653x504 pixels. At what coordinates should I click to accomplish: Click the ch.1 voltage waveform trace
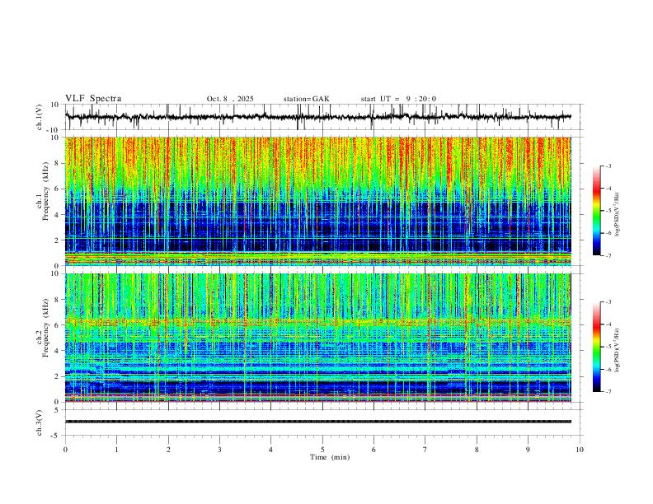point(317,117)
